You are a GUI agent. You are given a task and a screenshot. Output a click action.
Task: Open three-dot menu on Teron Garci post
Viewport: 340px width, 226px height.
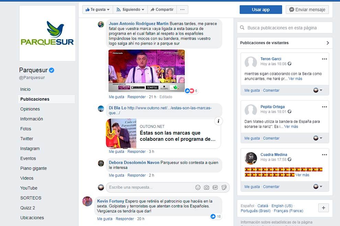coord(325,59)
